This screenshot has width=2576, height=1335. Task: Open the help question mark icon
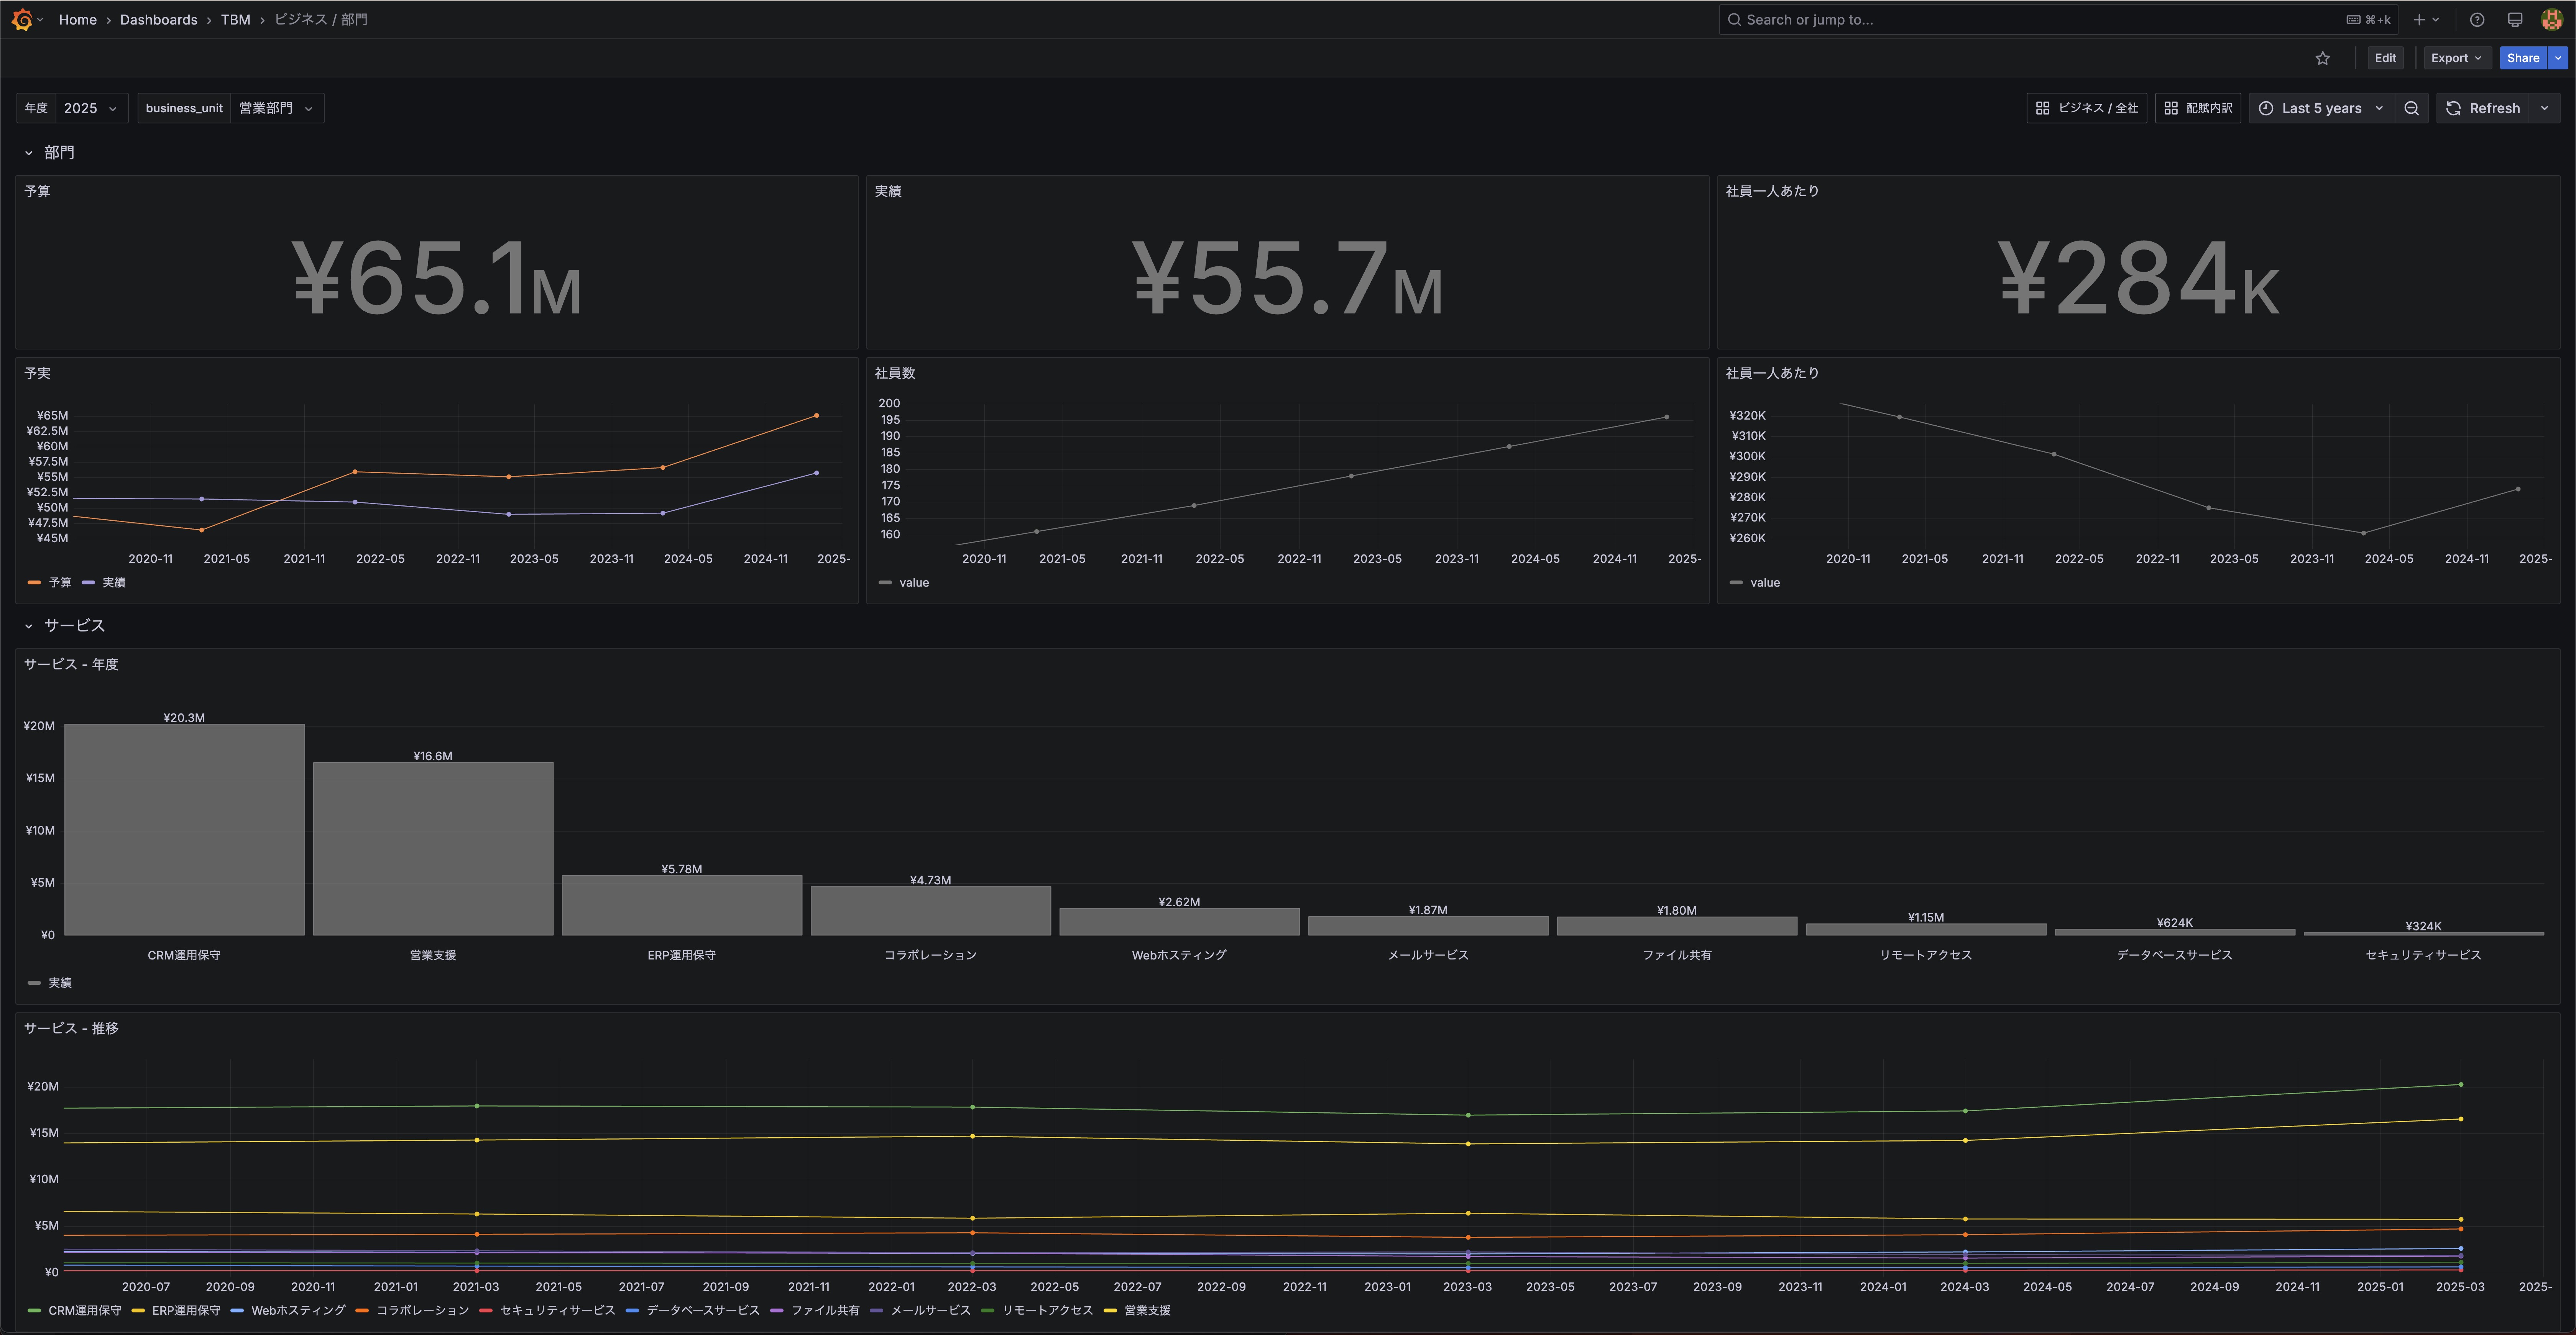[x=2477, y=19]
